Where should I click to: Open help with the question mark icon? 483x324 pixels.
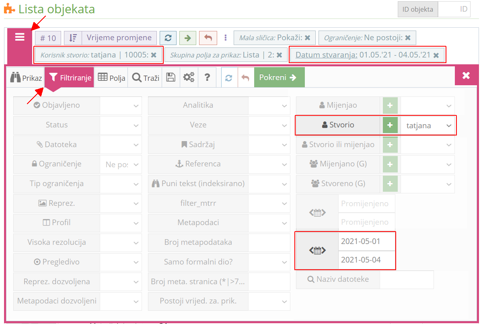tap(207, 77)
